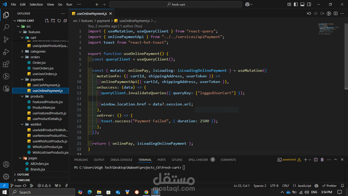Open the Accounts icon in activity bar
Image resolution: width=348 pixels, height=196 pixels.
[x=6, y=164]
